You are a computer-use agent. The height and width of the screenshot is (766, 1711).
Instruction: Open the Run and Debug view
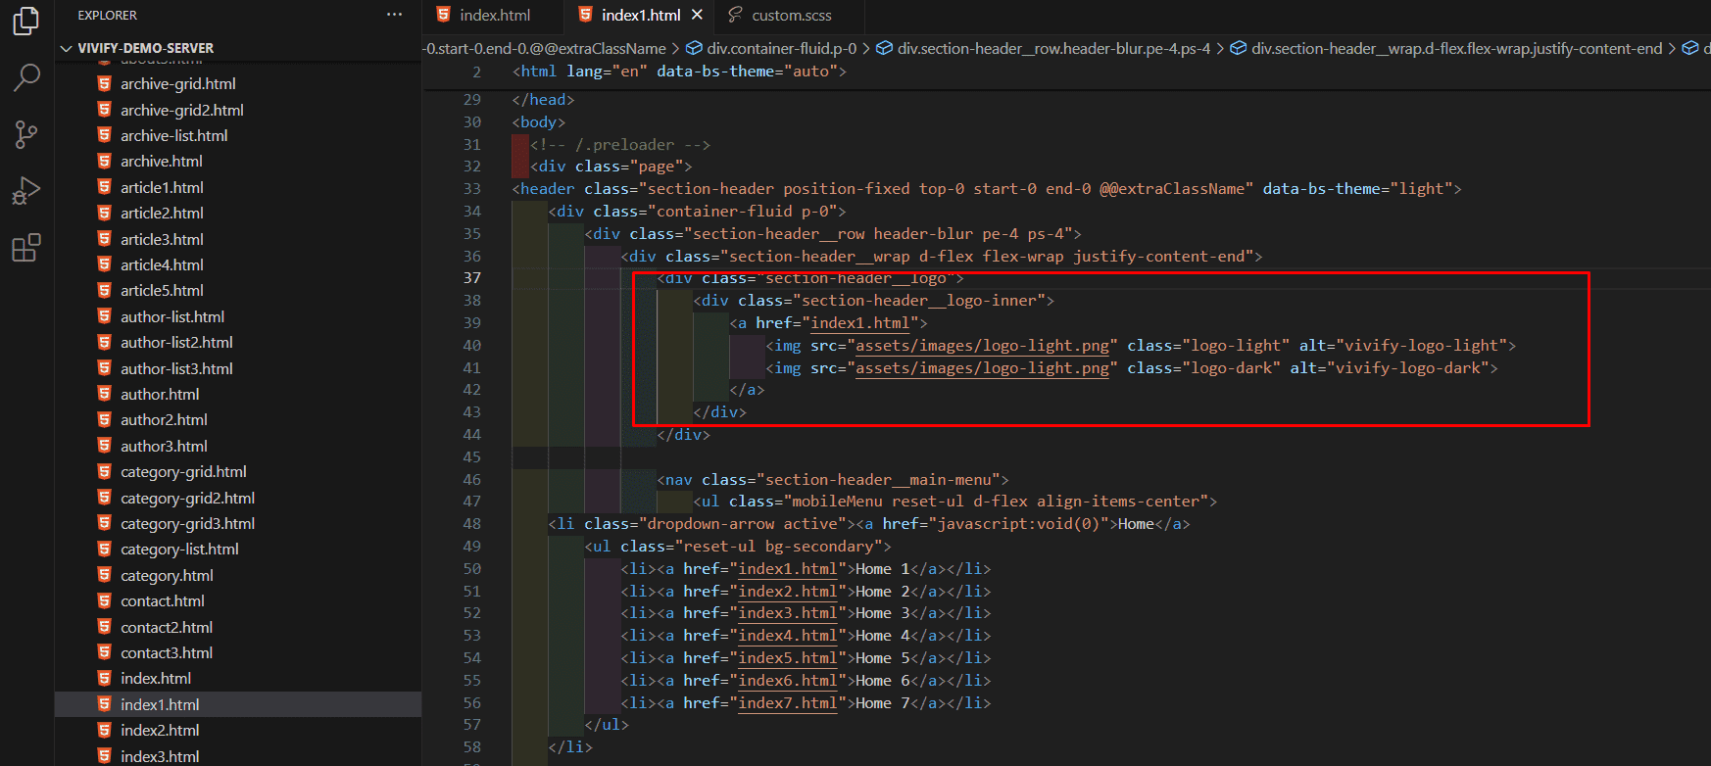click(x=26, y=191)
